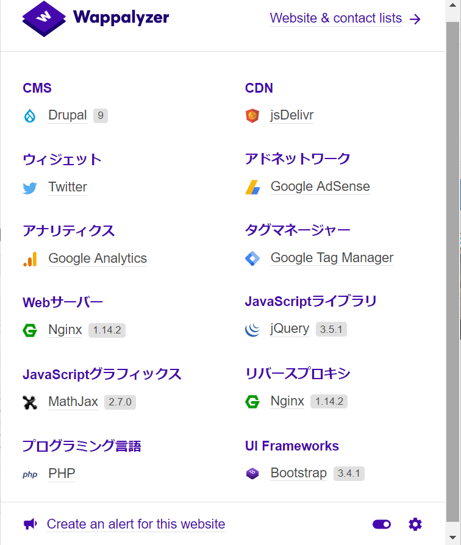Click the Google Tag Manager diamond icon
The height and width of the screenshot is (545, 461).
tap(252, 258)
